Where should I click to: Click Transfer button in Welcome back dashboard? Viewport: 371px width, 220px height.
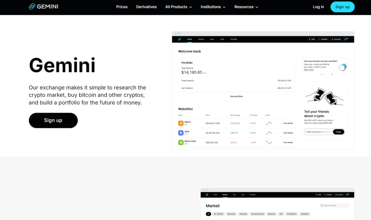323,39
